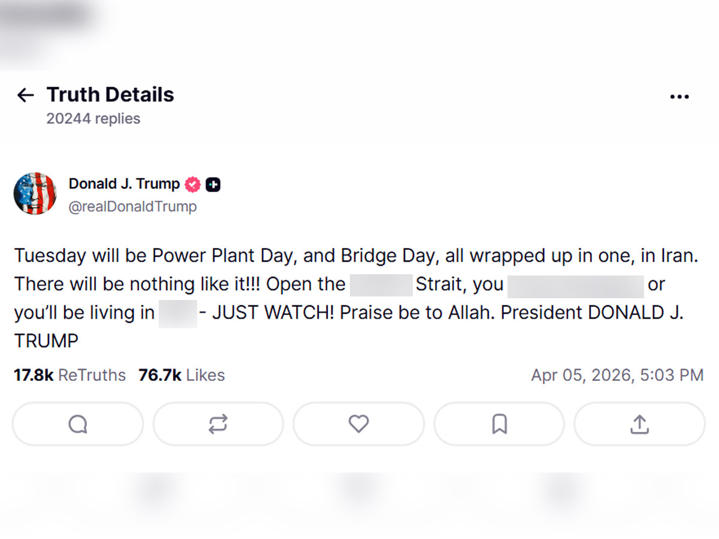View the 76.7k Likes list
Viewport: 719px width, 539px height.
click(182, 376)
